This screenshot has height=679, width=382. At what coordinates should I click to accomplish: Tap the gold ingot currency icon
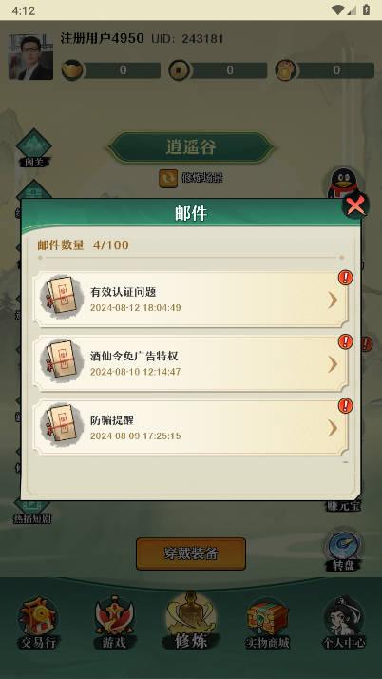tap(71, 69)
